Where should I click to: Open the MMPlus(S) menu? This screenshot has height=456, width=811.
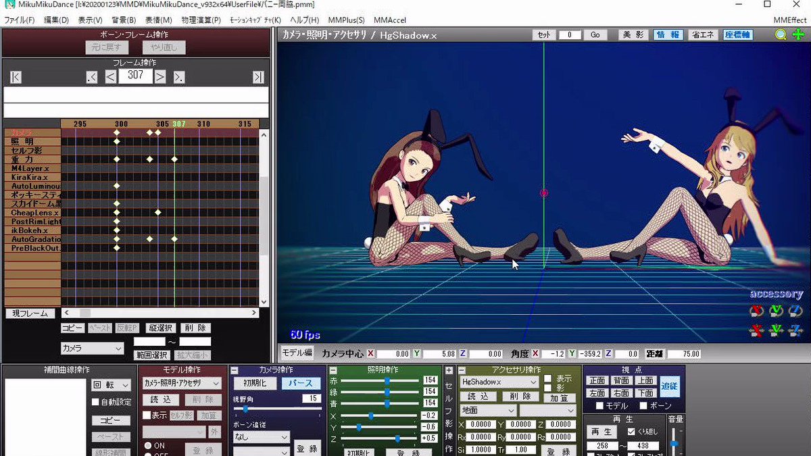[x=346, y=20]
